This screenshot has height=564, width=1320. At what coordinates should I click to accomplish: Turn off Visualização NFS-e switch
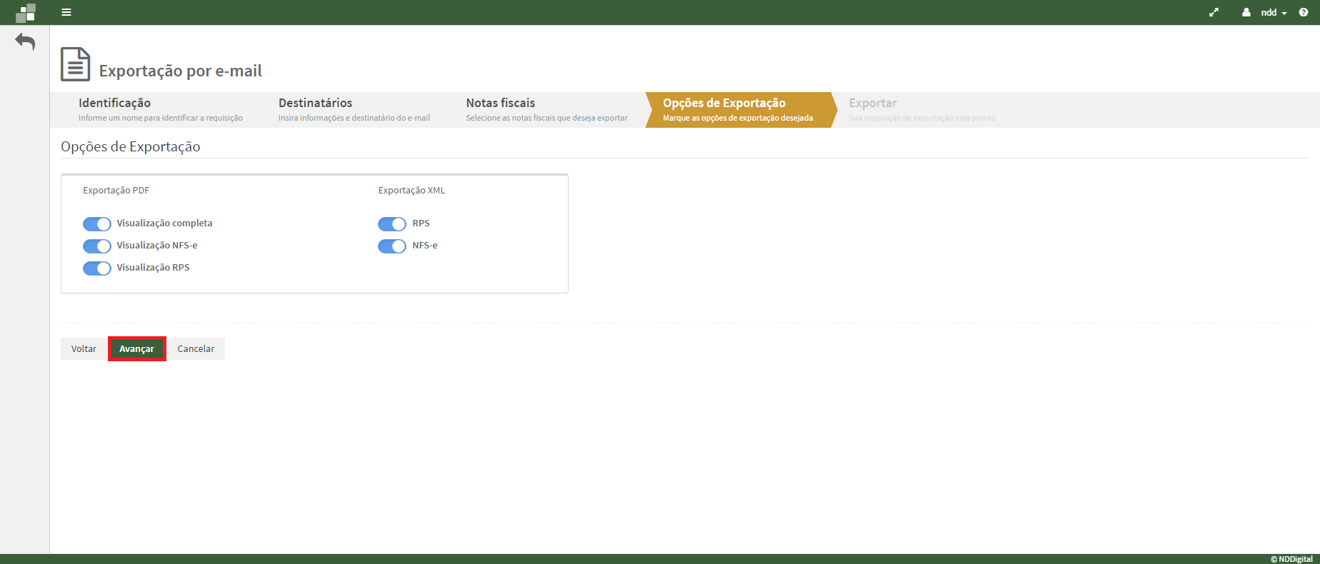(97, 246)
